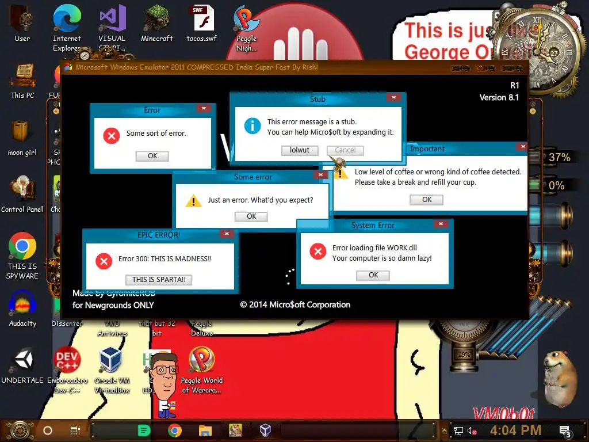Close the Stub dialog

point(393,97)
